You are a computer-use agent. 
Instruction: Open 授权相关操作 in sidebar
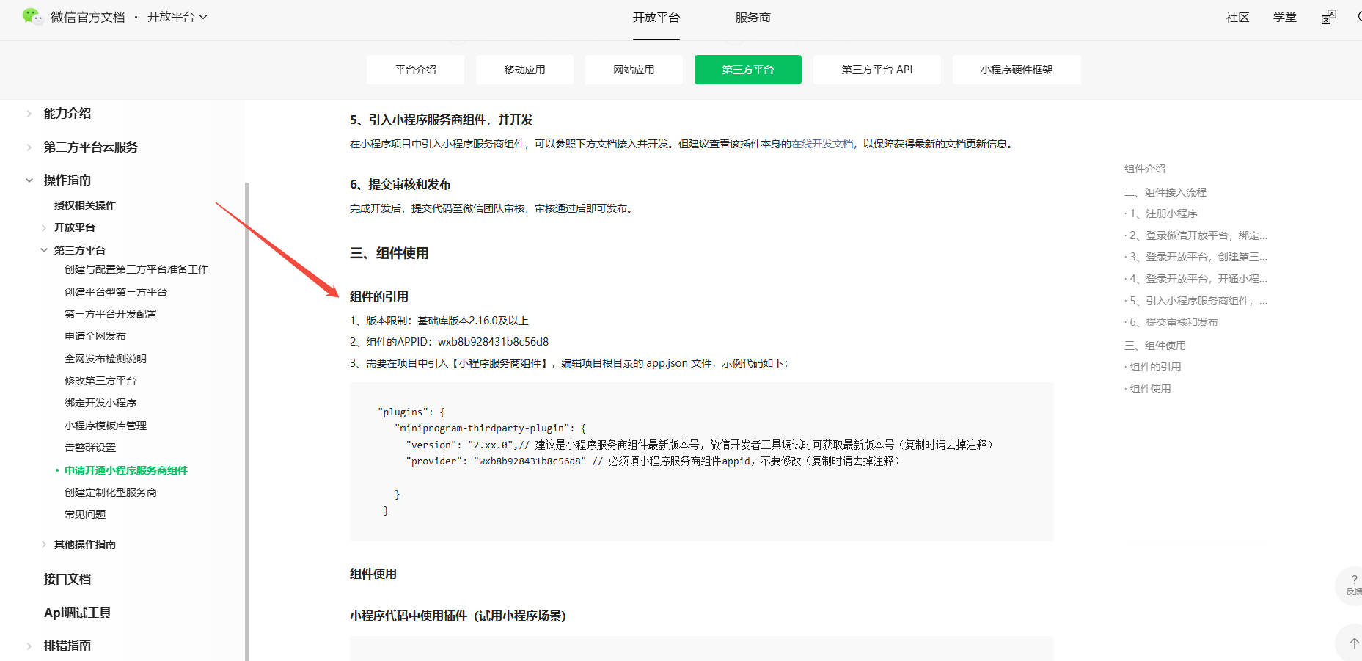click(x=84, y=205)
